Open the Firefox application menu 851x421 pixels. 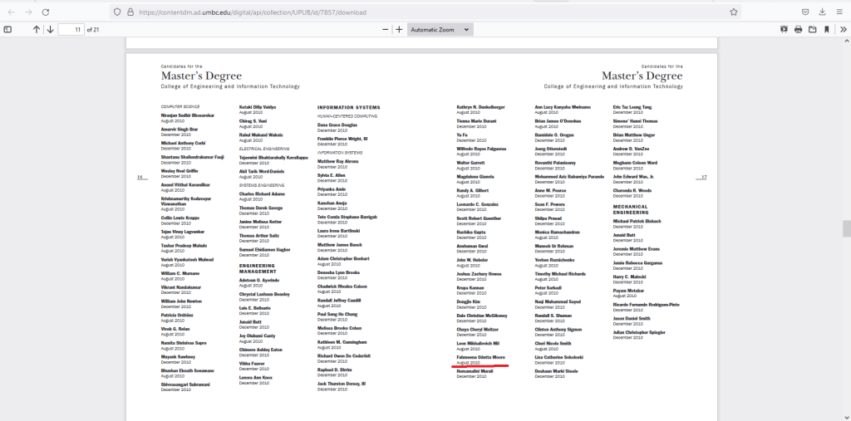[839, 12]
